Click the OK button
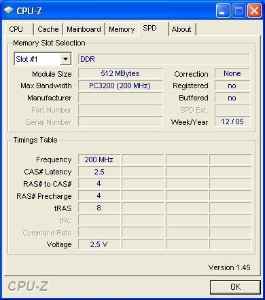The height and width of the screenshot is (300, 265). click(235, 287)
